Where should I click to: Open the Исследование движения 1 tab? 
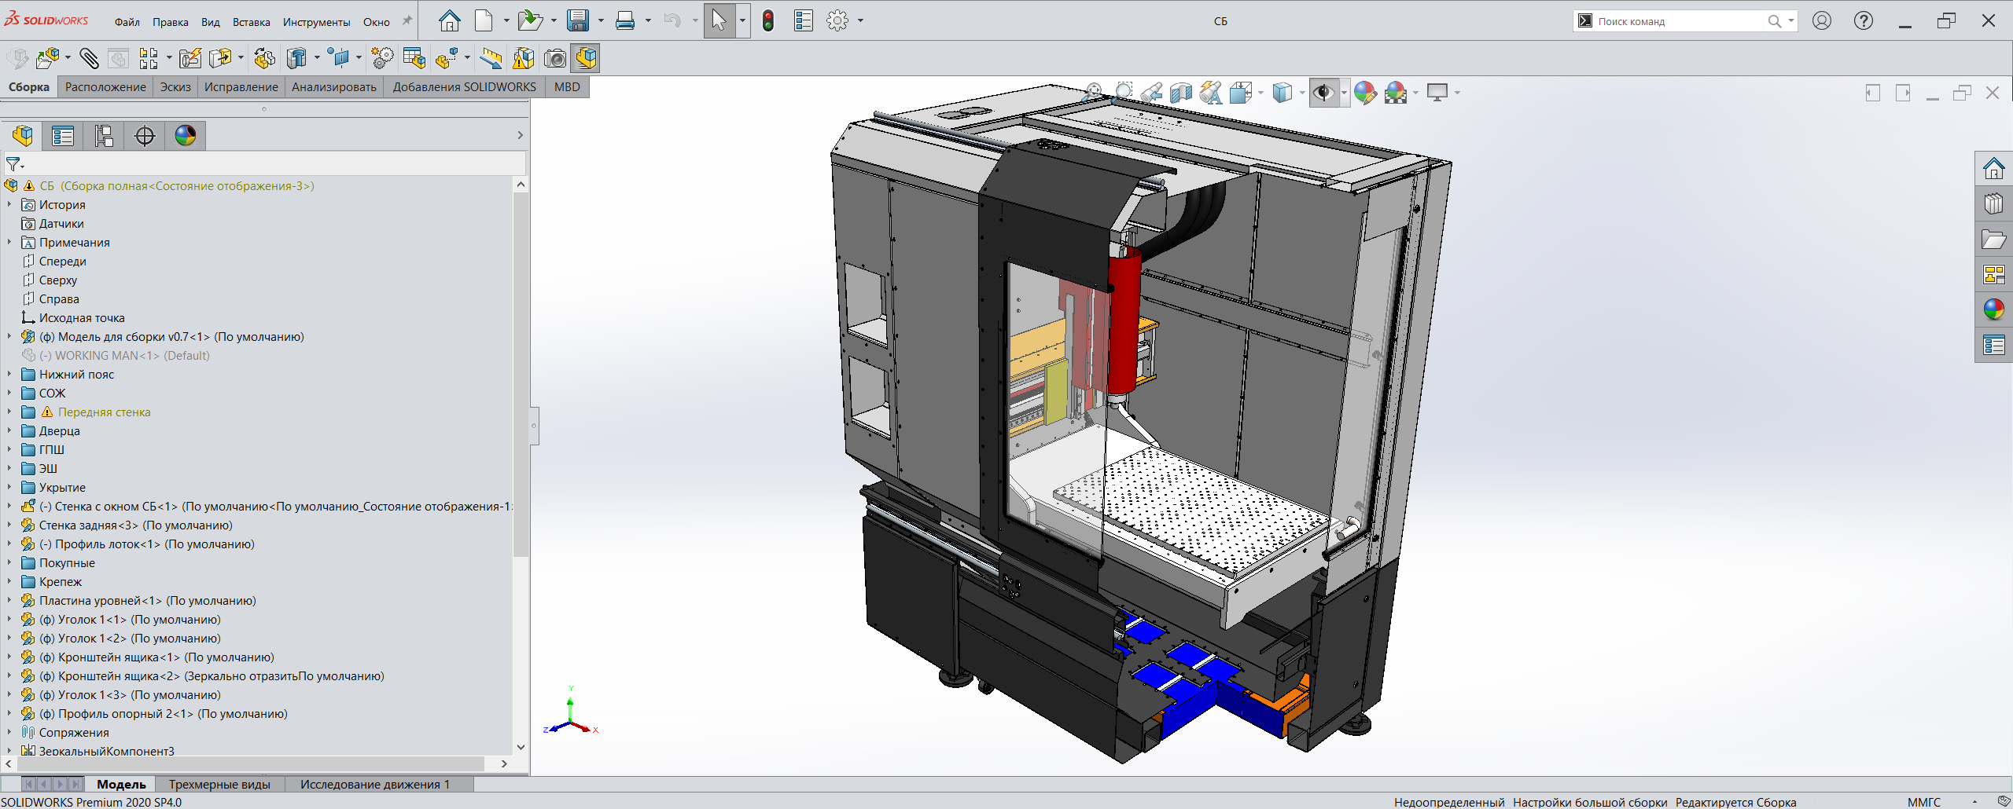(x=374, y=784)
